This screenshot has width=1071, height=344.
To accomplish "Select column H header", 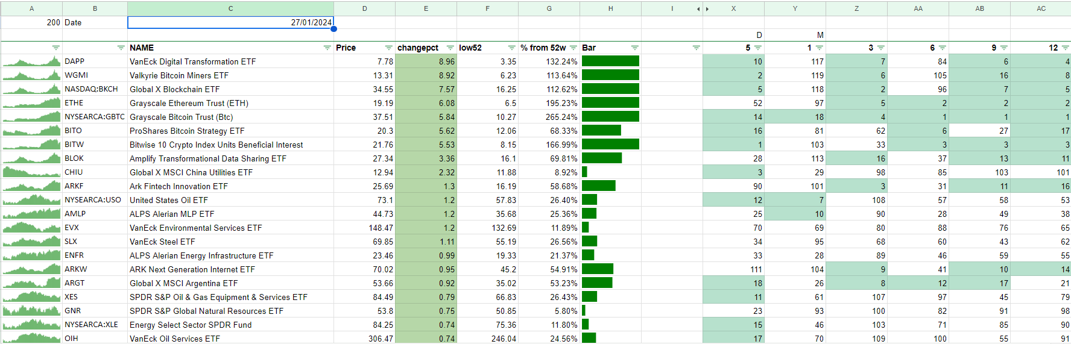I will click(x=610, y=8).
